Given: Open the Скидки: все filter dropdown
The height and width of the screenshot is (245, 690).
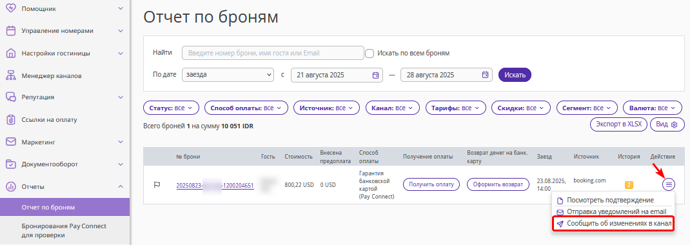Looking at the screenshot, I should point(521,108).
